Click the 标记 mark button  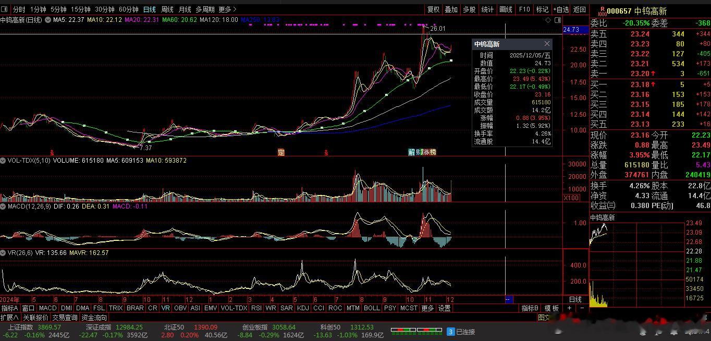tap(542, 9)
